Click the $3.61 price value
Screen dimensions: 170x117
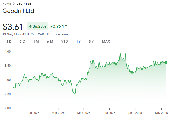point(13,27)
